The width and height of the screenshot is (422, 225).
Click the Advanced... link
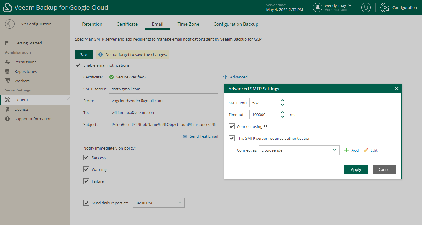[240, 77]
